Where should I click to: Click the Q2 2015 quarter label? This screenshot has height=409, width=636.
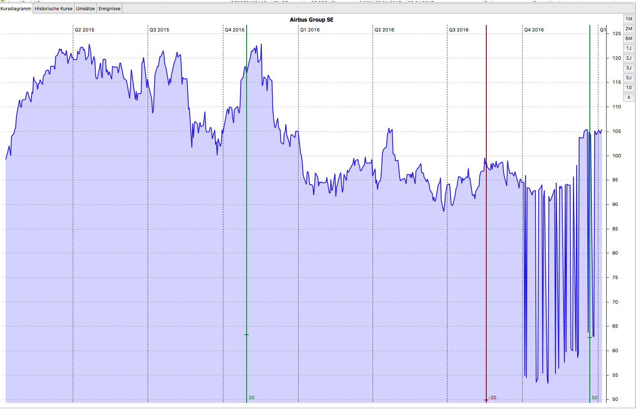pos(85,30)
